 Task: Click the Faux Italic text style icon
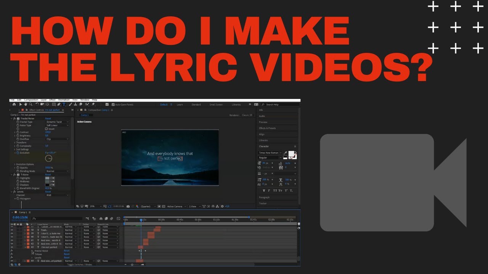click(269, 190)
